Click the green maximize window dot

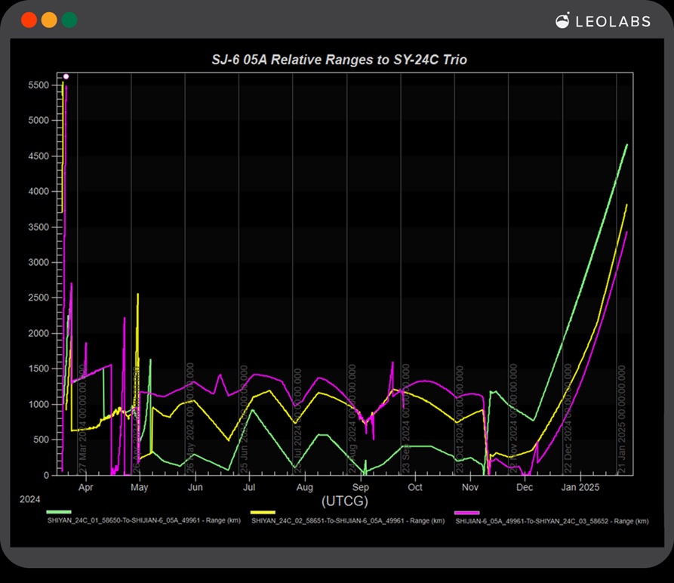pos(69,20)
